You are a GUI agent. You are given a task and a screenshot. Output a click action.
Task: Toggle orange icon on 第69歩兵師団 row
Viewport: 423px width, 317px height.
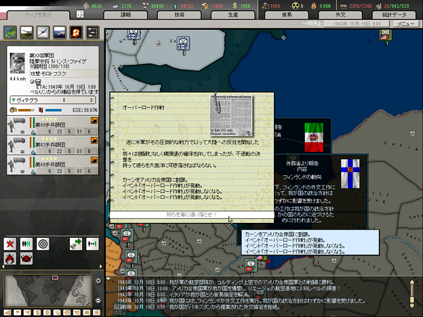point(94,121)
